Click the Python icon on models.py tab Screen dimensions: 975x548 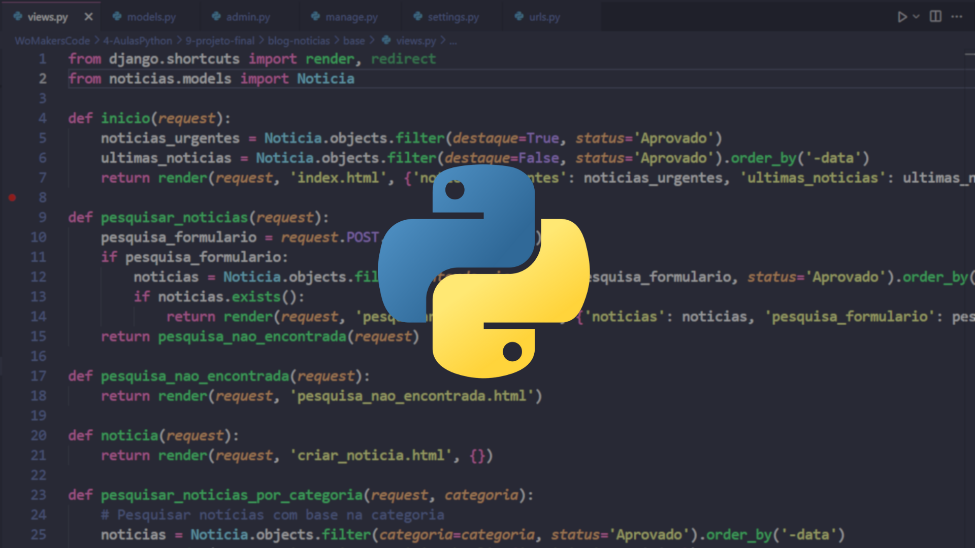117,16
